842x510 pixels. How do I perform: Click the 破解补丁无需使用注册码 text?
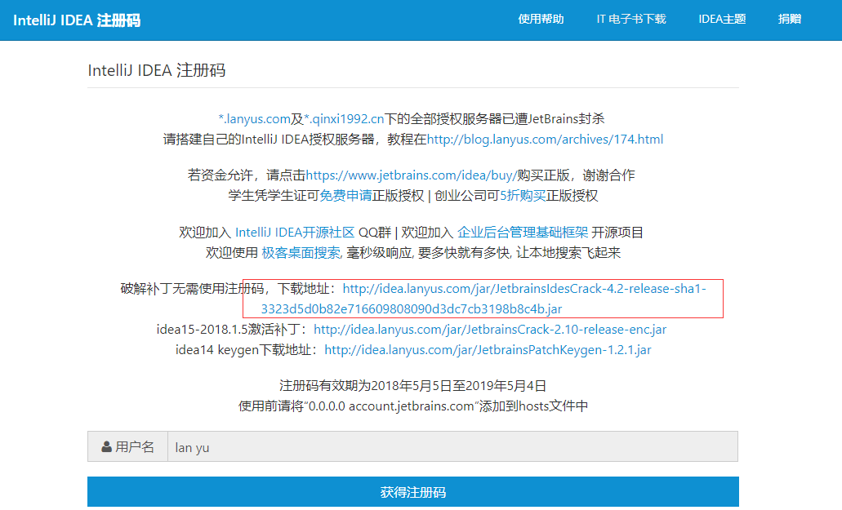tap(192, 289)
